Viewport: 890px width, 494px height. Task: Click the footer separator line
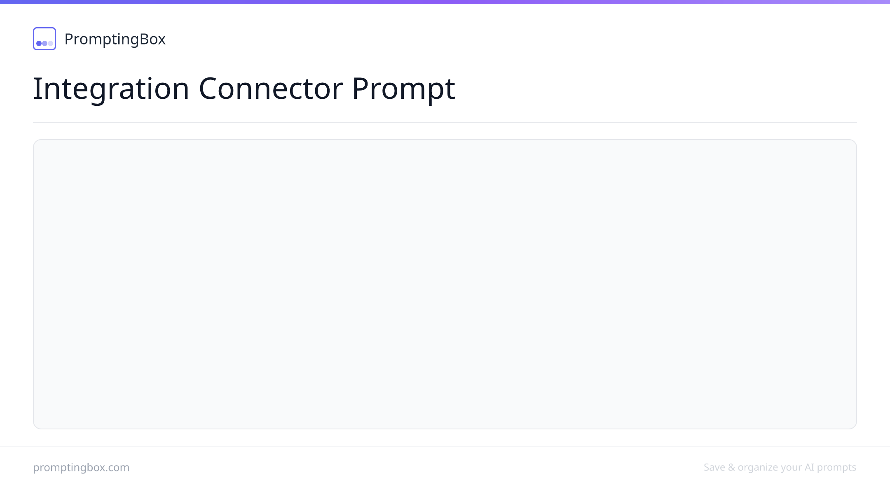tap(445, 446)
